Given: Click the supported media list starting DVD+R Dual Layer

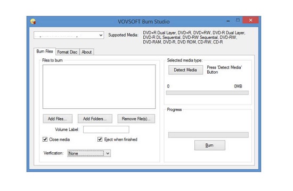Looking at the screenshot, I should pos(194,38).
